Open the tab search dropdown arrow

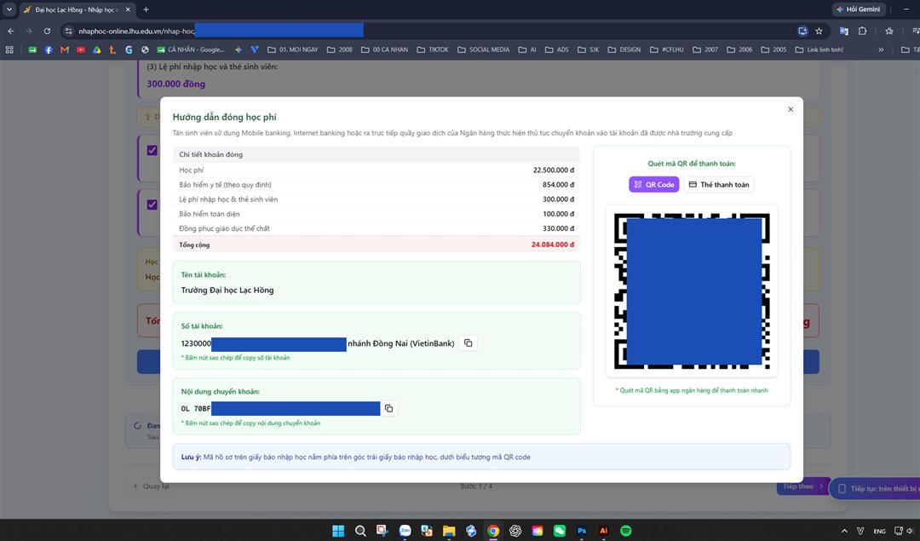point(9,9)
